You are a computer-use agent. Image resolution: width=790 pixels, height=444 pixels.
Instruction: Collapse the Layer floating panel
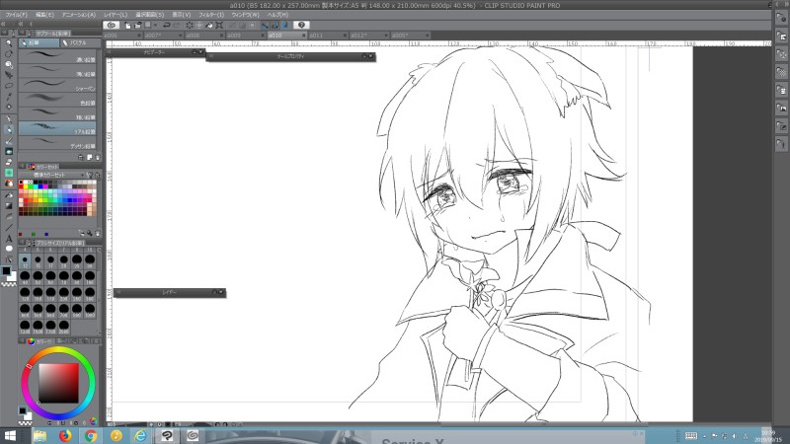tap(214, 292)
